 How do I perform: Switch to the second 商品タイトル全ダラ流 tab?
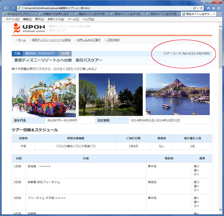point(127,14)
